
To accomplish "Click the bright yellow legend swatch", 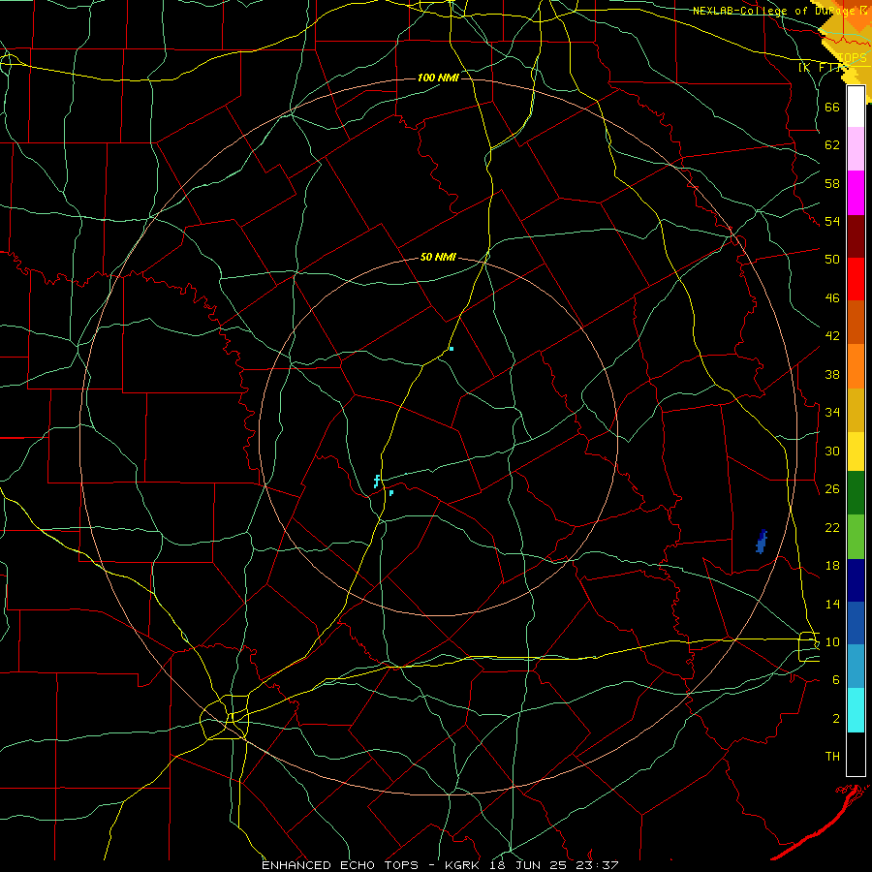I will pyautogui.click(x=856, y=452).
